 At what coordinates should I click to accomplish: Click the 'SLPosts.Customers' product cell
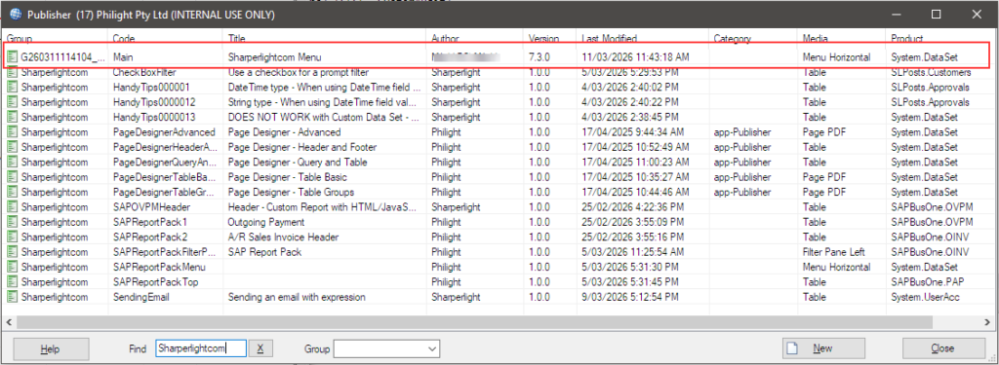931,72
